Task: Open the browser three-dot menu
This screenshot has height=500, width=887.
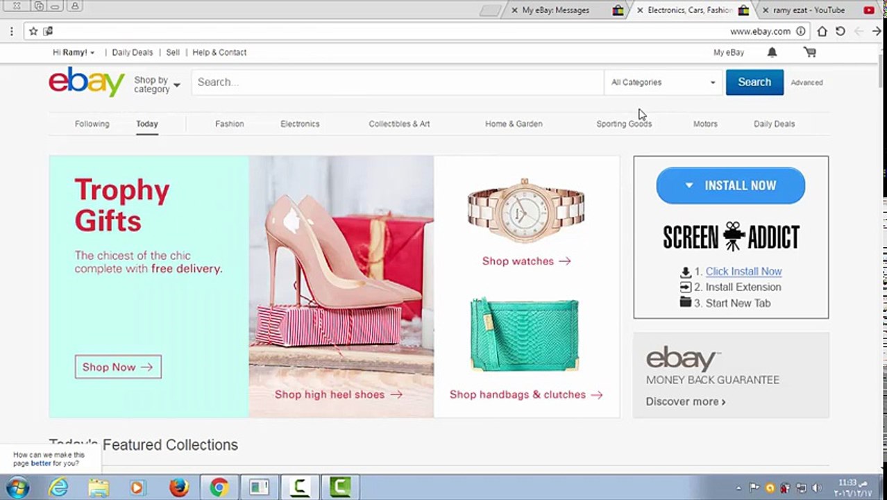Action: 12,31
